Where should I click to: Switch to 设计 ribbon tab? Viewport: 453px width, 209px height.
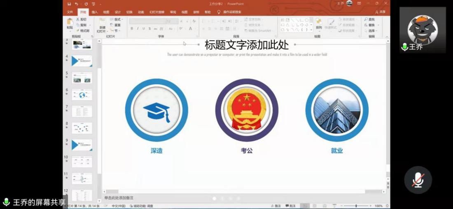point(118,12)
